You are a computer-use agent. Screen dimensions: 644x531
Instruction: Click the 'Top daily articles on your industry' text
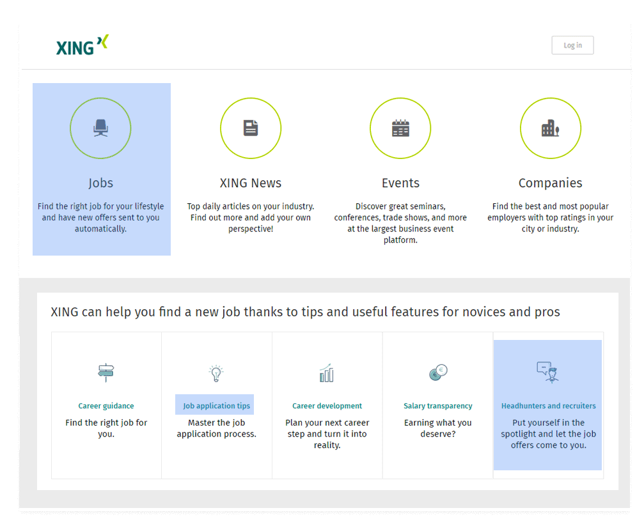point(251,217)
